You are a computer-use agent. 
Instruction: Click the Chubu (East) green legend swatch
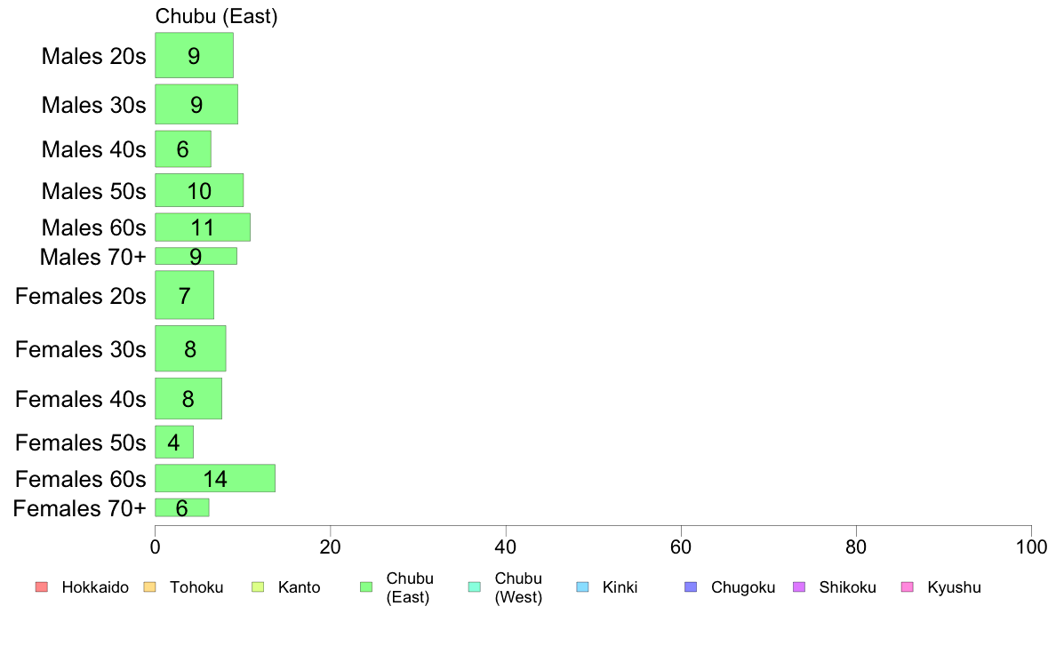coord(365,587)
